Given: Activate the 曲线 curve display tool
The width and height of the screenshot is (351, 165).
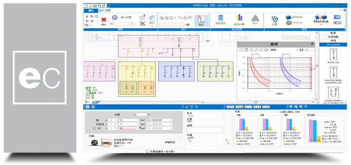Looking at the screenshot, I should 201,21.
